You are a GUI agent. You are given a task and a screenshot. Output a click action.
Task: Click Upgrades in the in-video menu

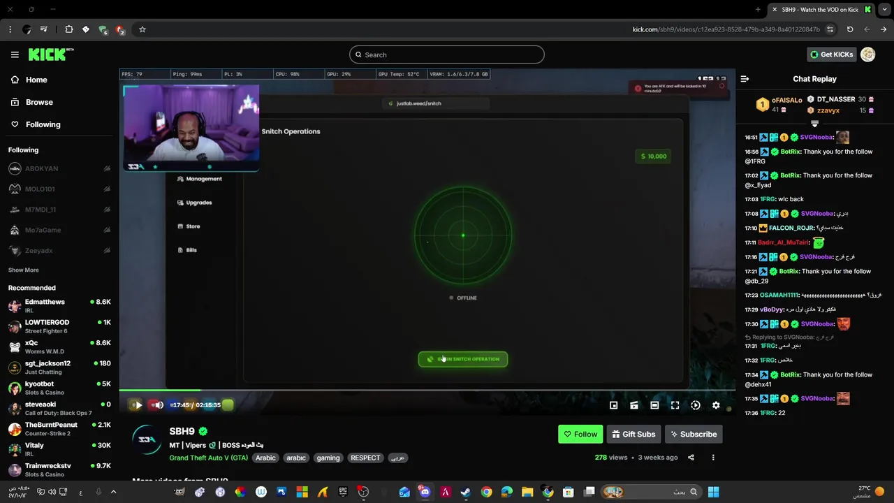pyautogui.click(x=195, y=203)
